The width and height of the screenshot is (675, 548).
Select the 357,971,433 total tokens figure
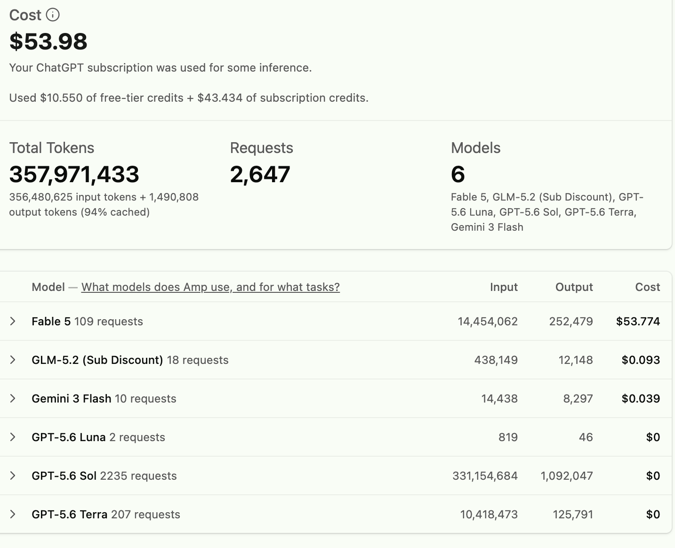tap(74, 174)
